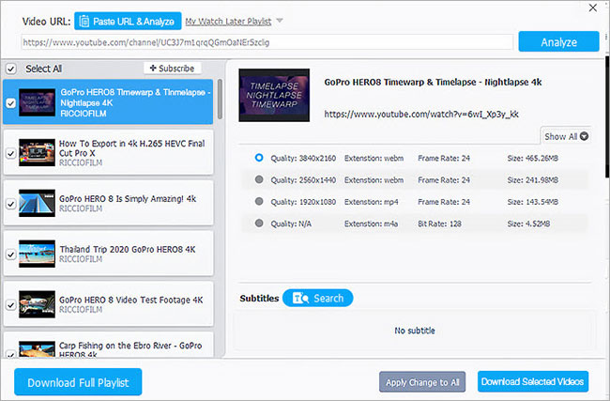610x401 pixels.
Task: Select the 2560x1440 webm quality option
Action: [x=259, y=179]
